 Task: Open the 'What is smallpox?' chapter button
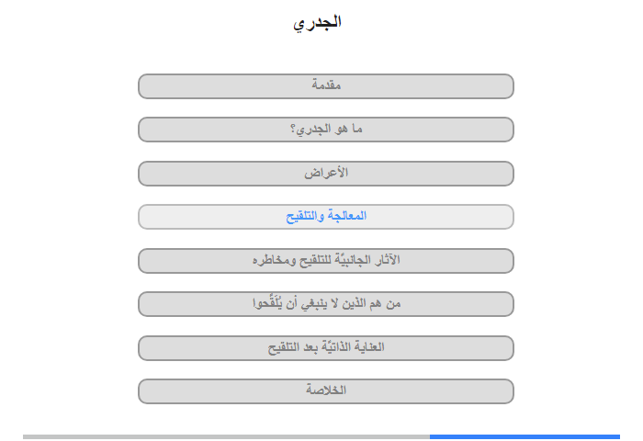pyautogui.click(x=326, y=130)
